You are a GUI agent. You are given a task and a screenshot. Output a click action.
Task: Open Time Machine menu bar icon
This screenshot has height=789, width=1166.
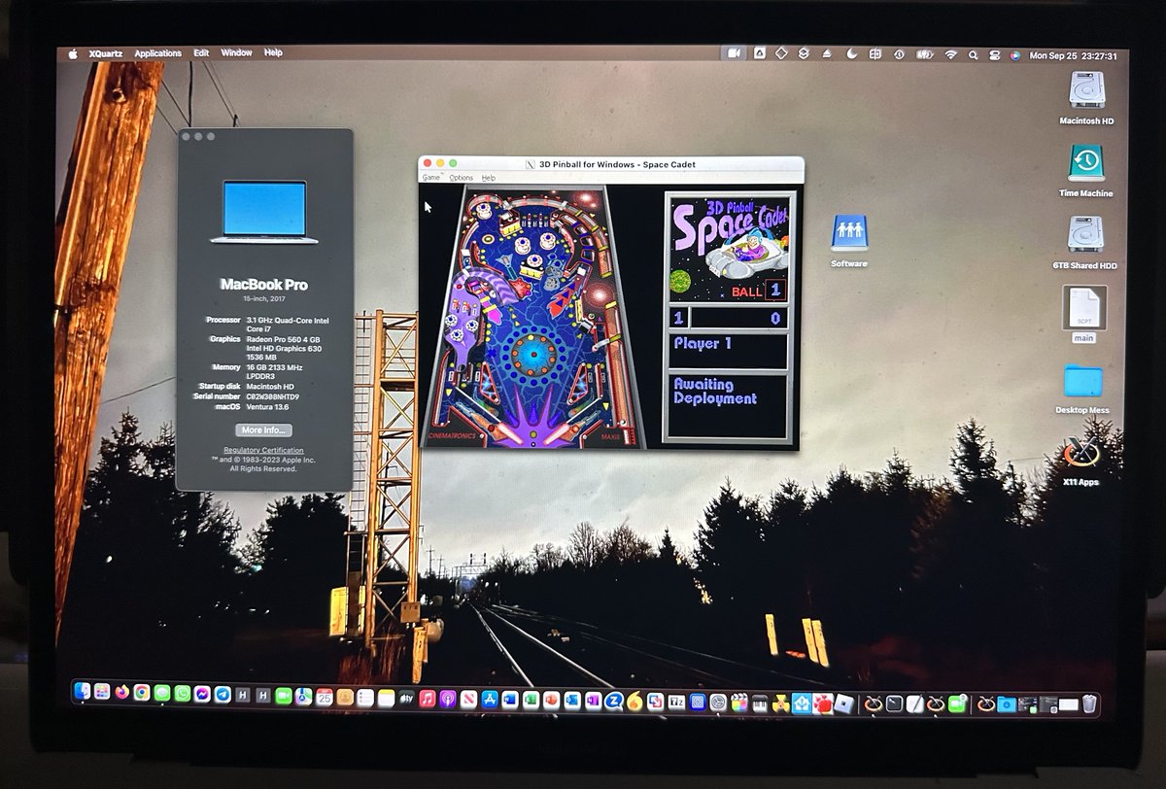pyautogui.click(x=900, y=55)
